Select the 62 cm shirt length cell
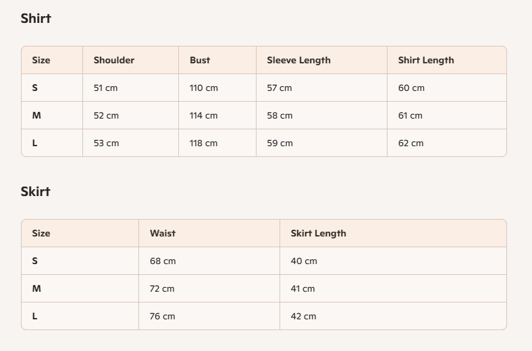Screen dimensions: 532x351 point(411,143)
